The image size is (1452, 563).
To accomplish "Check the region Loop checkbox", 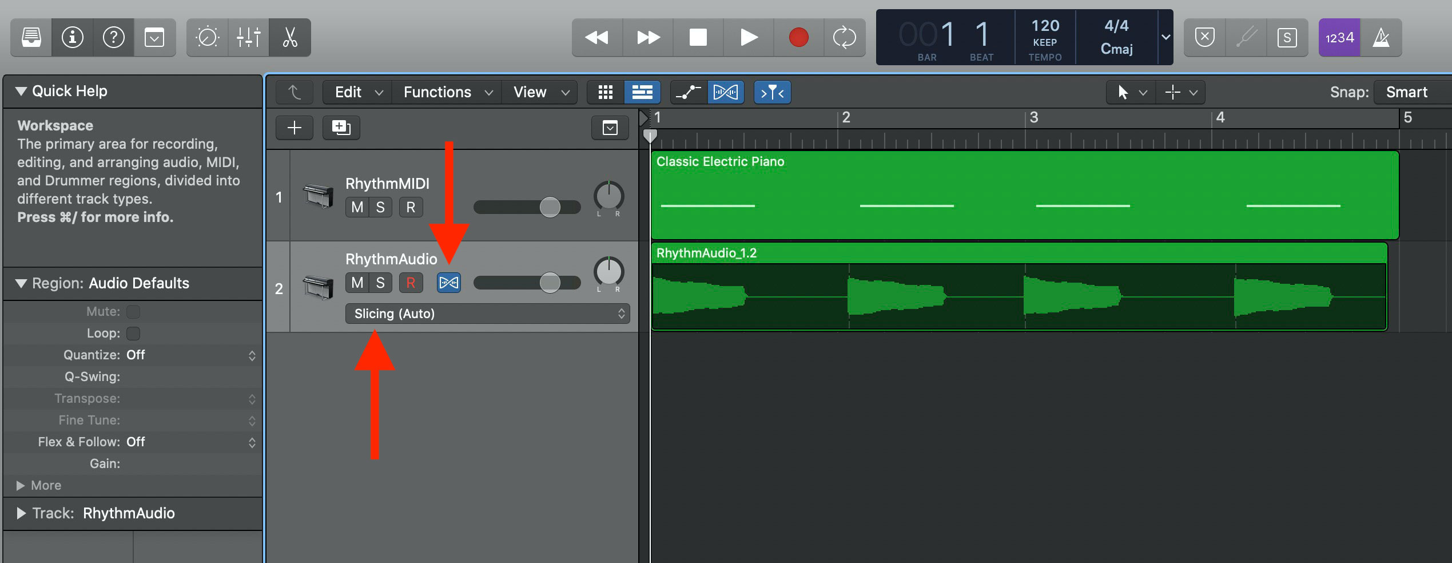I will tap(133, 333).
